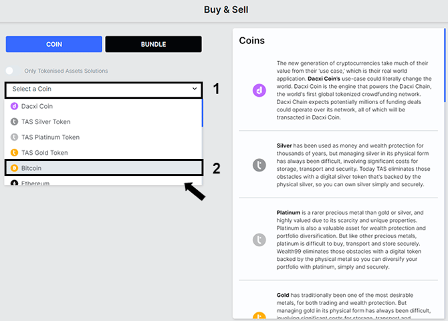The height and width of the screenshot is (321, 448).
Task: Click the black Ethereum icon in dropdown
Action: pyautogui.click(x=14, y=183)
